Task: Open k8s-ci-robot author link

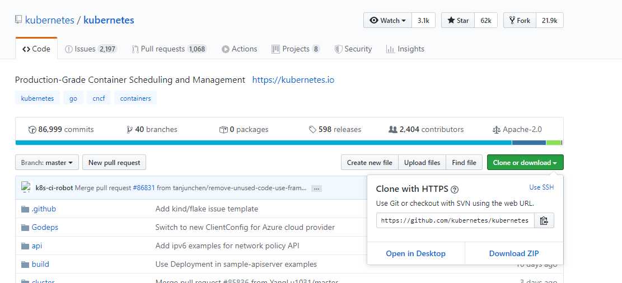Action: pos(54,188)
